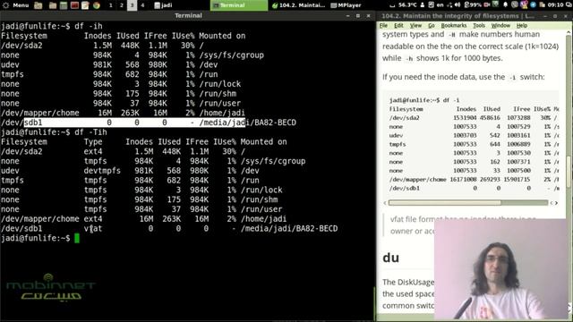This screenshot has width=573, height=322.
Task: Check the 56.3°C temperature indicator
Action: 407,5
